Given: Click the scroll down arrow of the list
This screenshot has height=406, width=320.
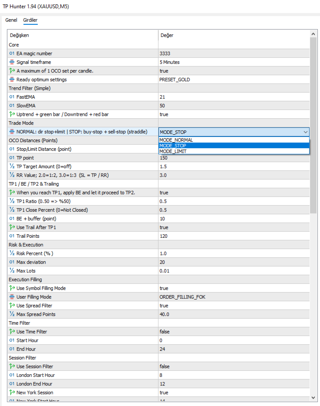Looking at the screenshot, I should click(314, 397).
